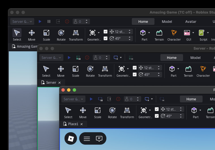Select the Server document tab

pyautogui.click(x=51, y=83)
